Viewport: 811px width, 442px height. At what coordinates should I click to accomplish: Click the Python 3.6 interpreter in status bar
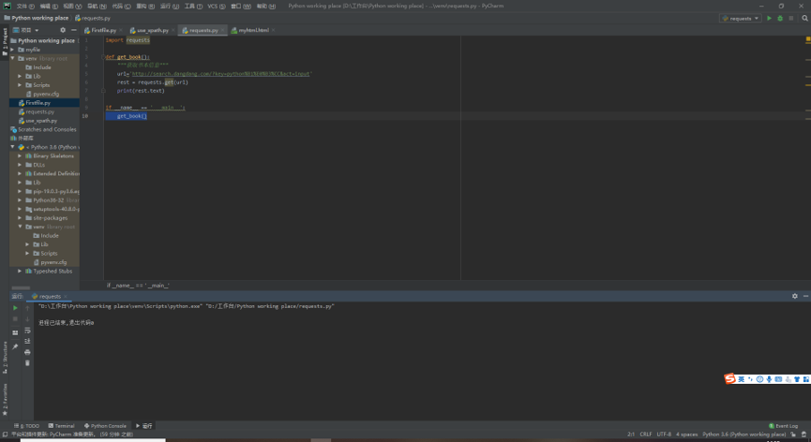743,435
